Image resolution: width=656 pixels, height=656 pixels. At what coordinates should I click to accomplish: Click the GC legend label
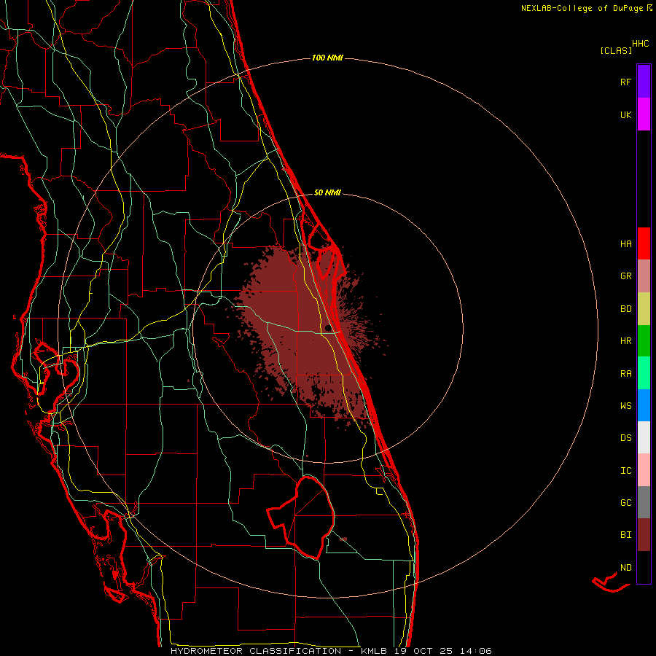coord(625,503)
